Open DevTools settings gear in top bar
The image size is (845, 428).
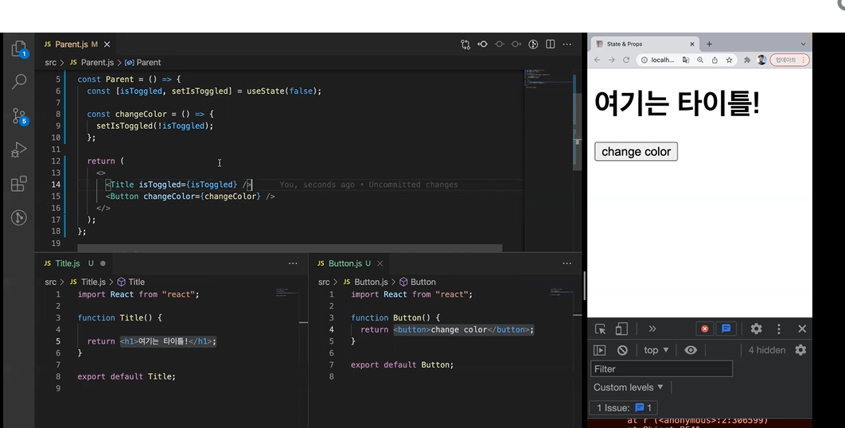[x=756, y=329]
